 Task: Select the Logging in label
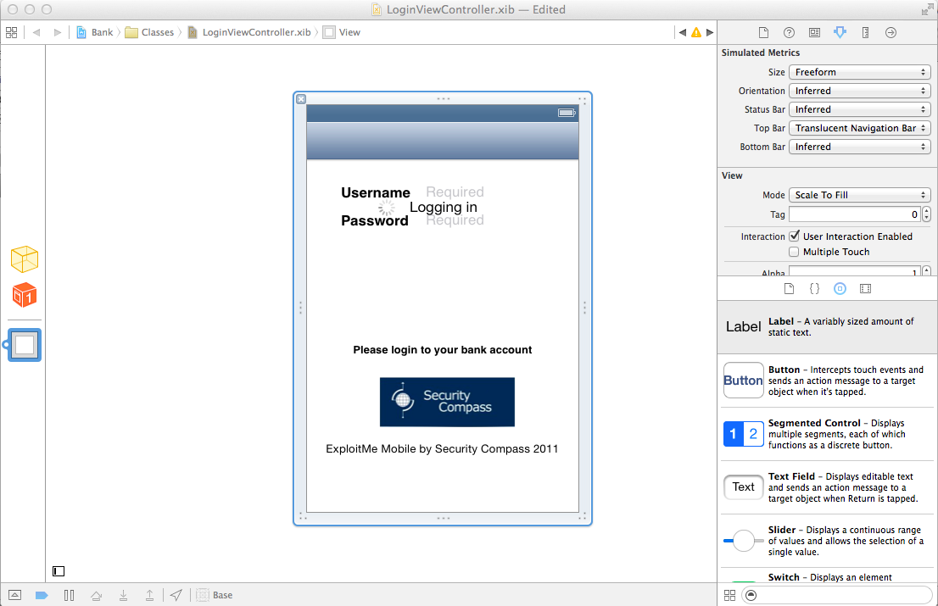tap(444, 207)
